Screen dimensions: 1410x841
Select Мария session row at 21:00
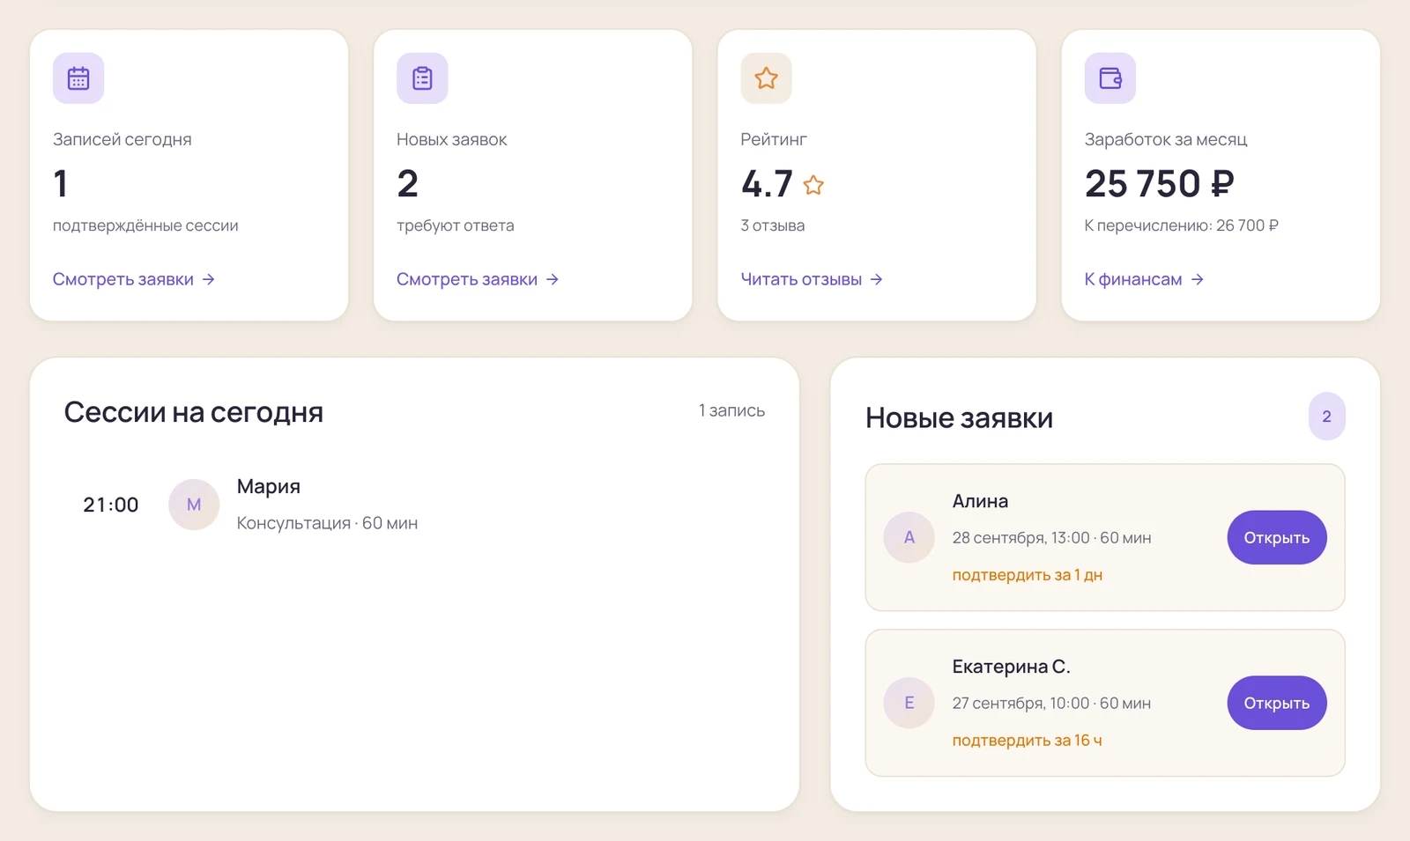click(x=414, y=505)
